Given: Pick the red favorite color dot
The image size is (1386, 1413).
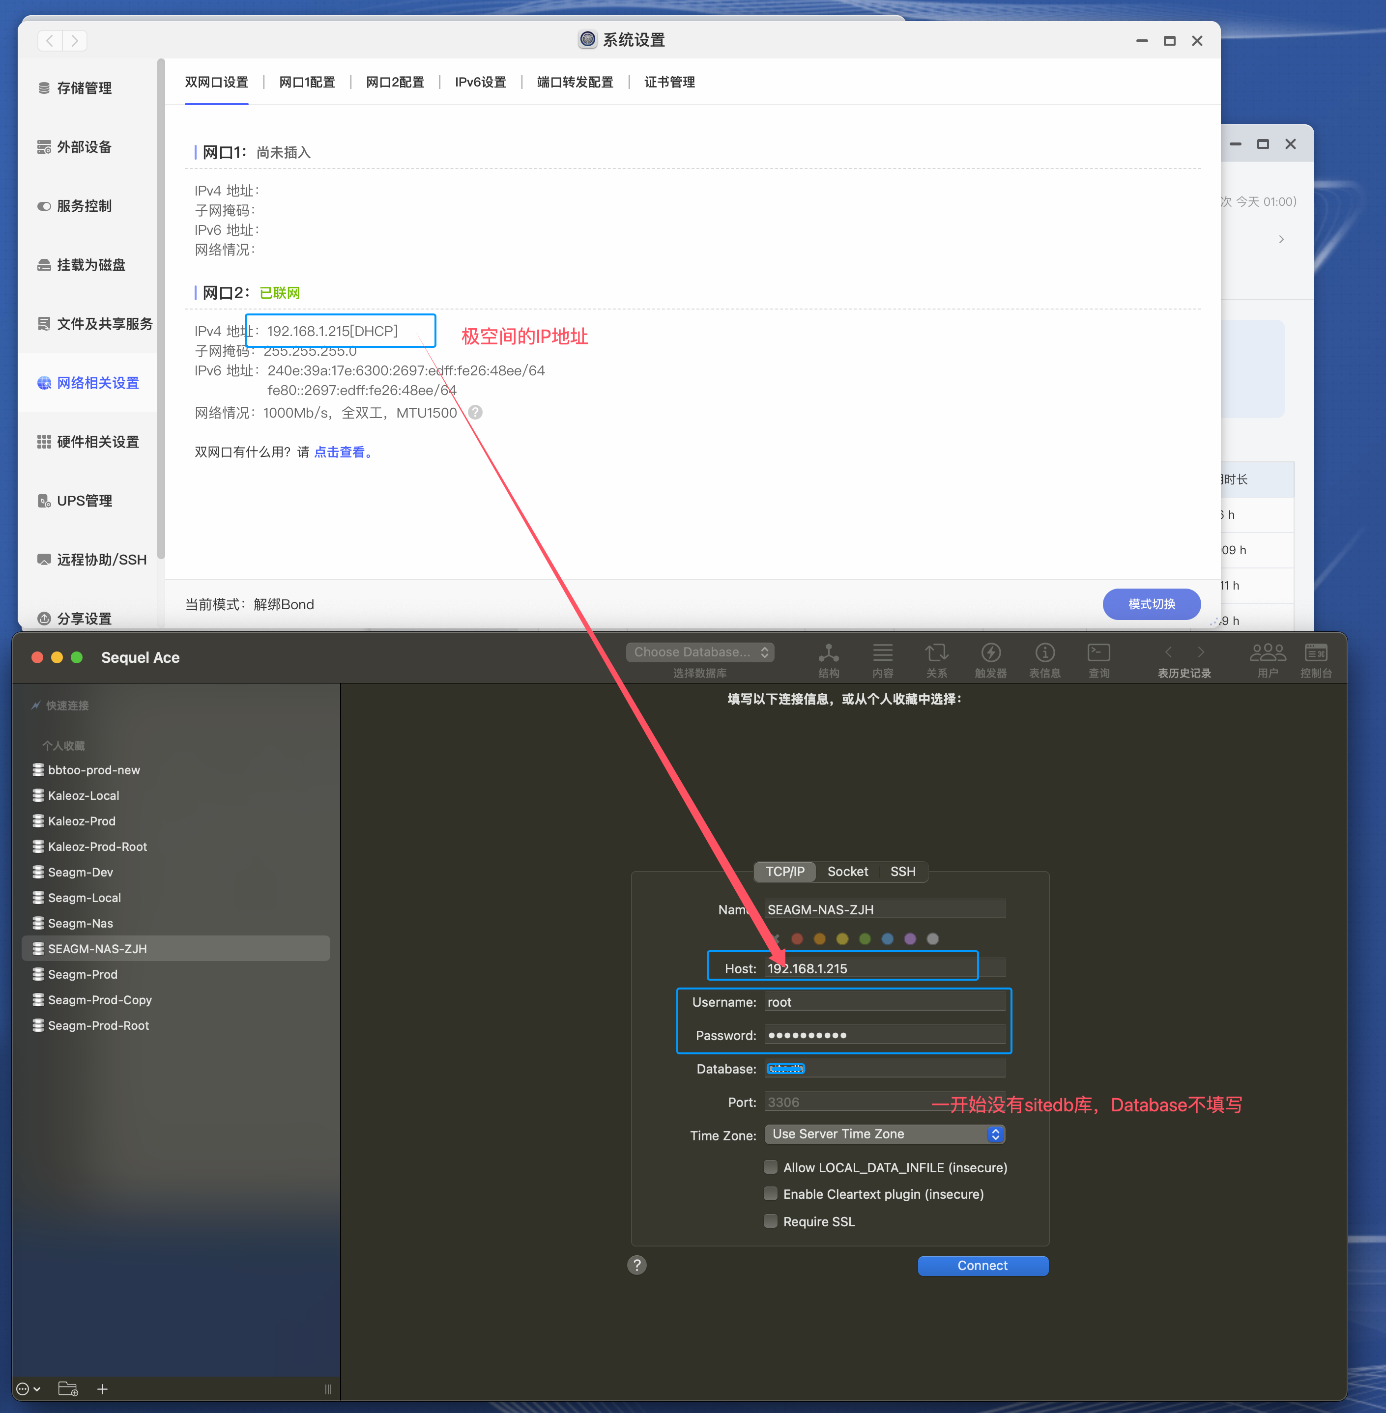Looking at the screenshot, I should [x=797, y=938].
